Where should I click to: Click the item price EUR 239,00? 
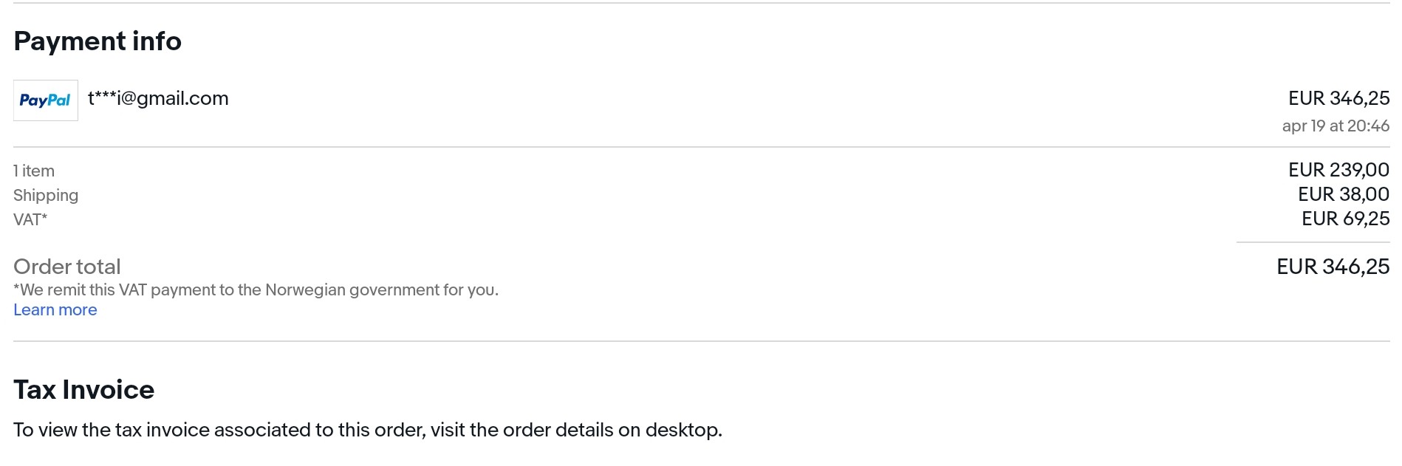[x=1338, y=170]
